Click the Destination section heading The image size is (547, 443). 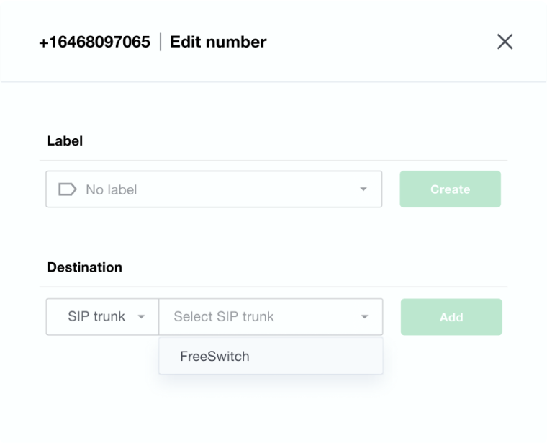click(84, 267)
